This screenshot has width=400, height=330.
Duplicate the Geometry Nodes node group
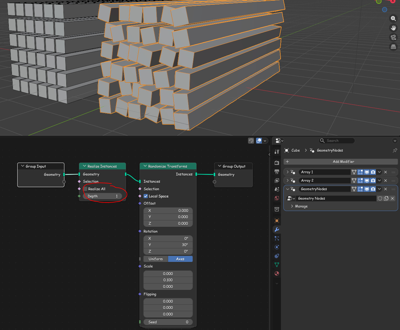pyautogui.click(x=386, y=198)
